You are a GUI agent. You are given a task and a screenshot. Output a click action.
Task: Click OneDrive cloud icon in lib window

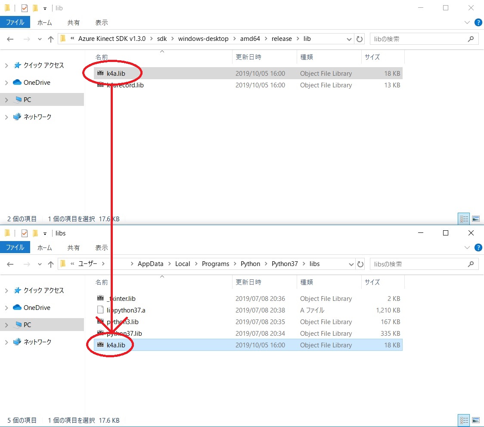coord(17,82)
